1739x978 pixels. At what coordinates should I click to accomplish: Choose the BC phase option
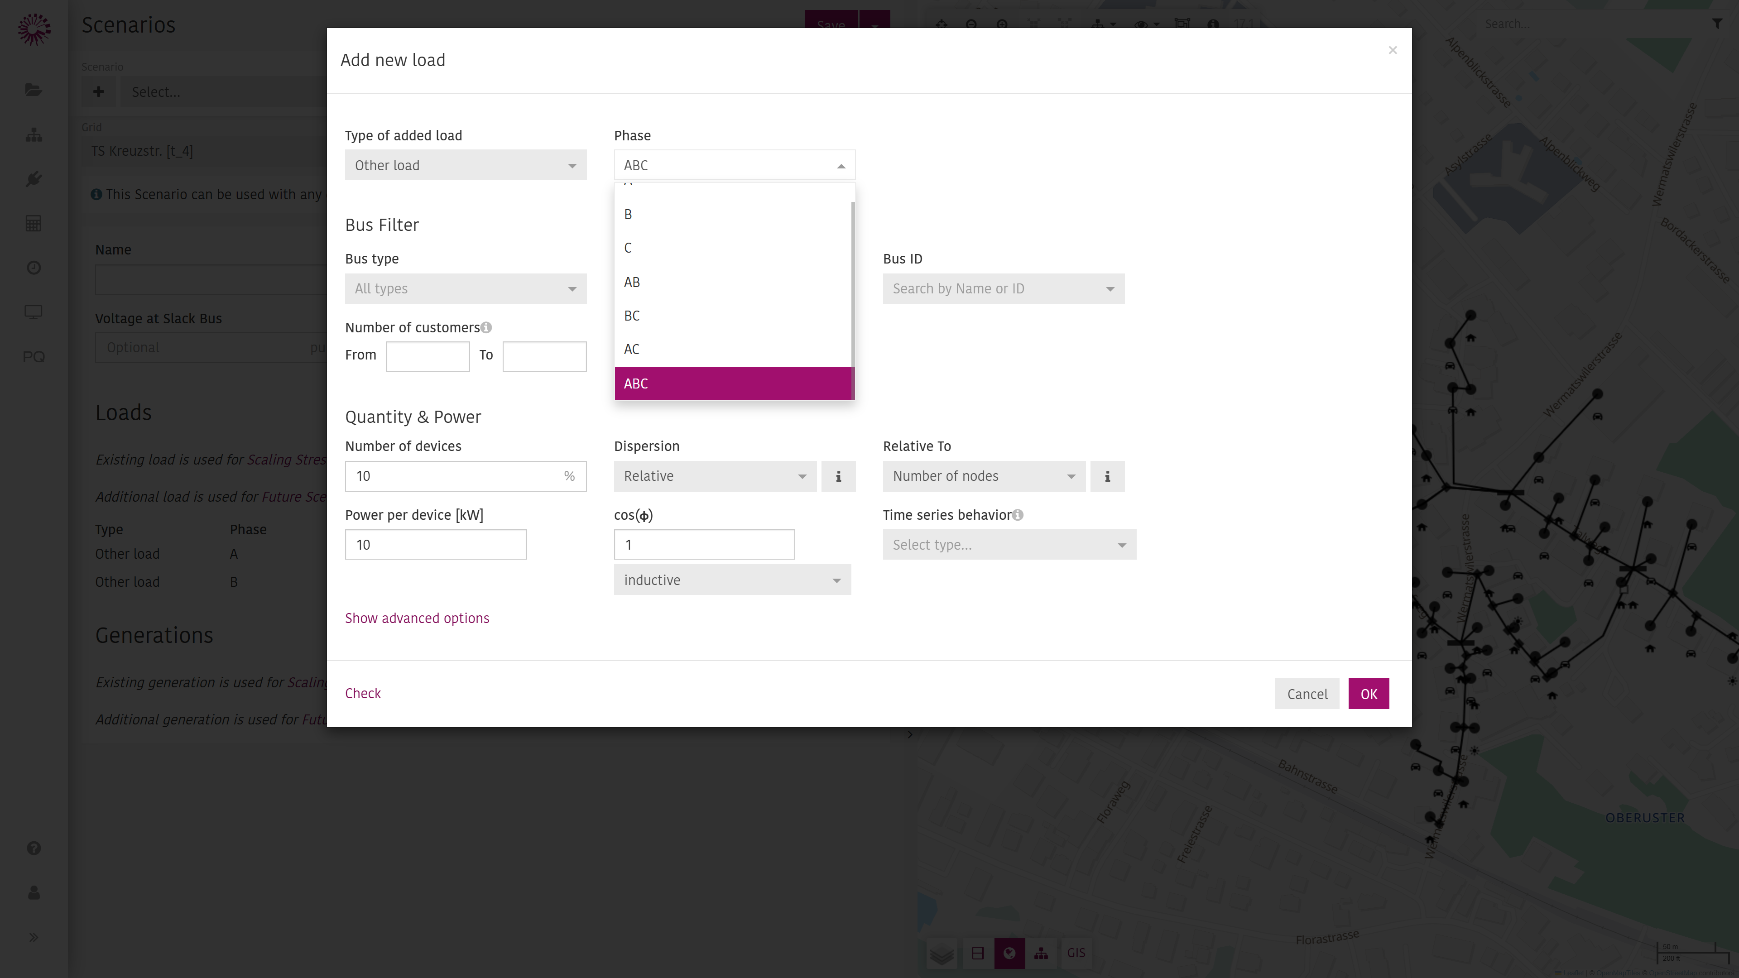733,316
